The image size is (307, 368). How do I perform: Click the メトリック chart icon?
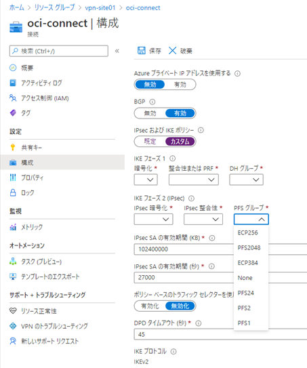pos(13,227)
